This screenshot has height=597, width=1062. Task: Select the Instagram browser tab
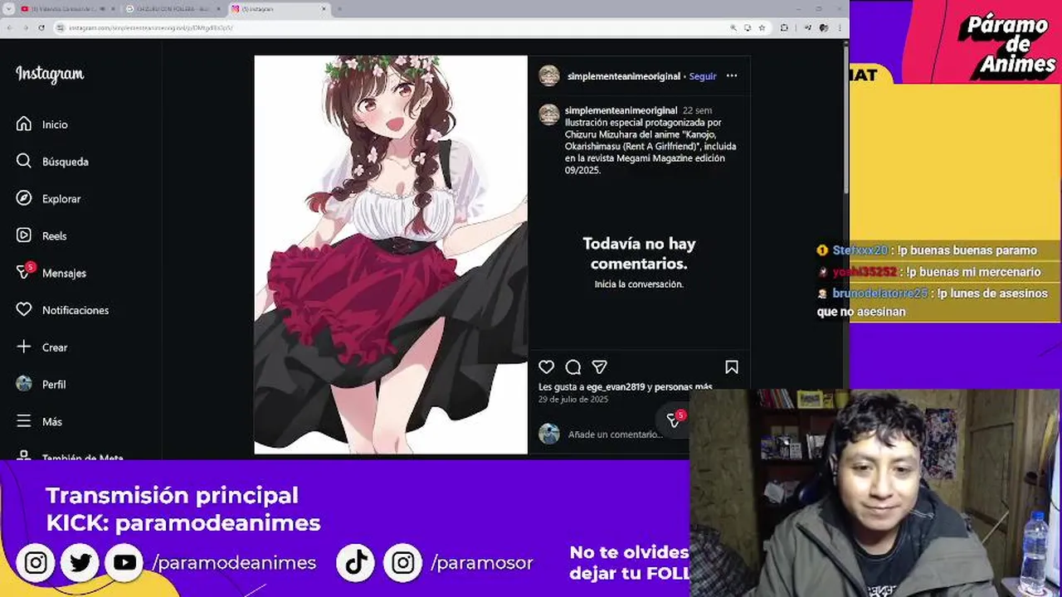click(278, 8)
